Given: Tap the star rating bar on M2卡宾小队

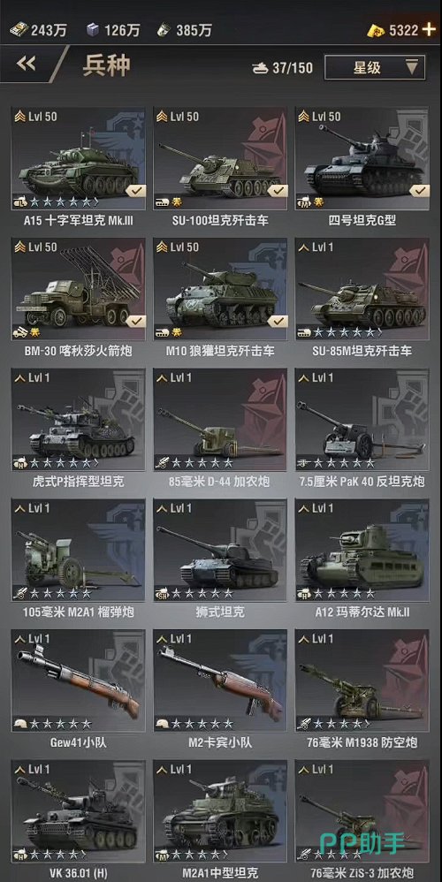Looking at the screenshot, I should point(202,724).
